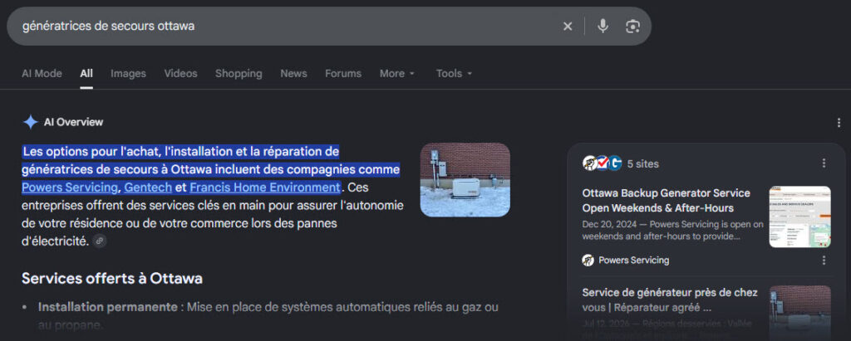Click the source link chip after d'électricité
Screen dimensions: 851x341
[100, 241]
